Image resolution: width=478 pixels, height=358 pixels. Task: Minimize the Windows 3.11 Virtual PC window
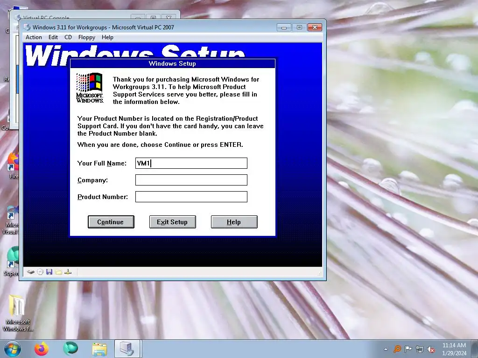click(x=284, y=28)
